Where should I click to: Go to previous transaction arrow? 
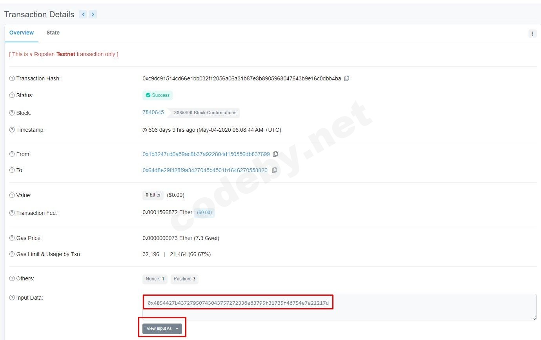click(x=83, y=15)
